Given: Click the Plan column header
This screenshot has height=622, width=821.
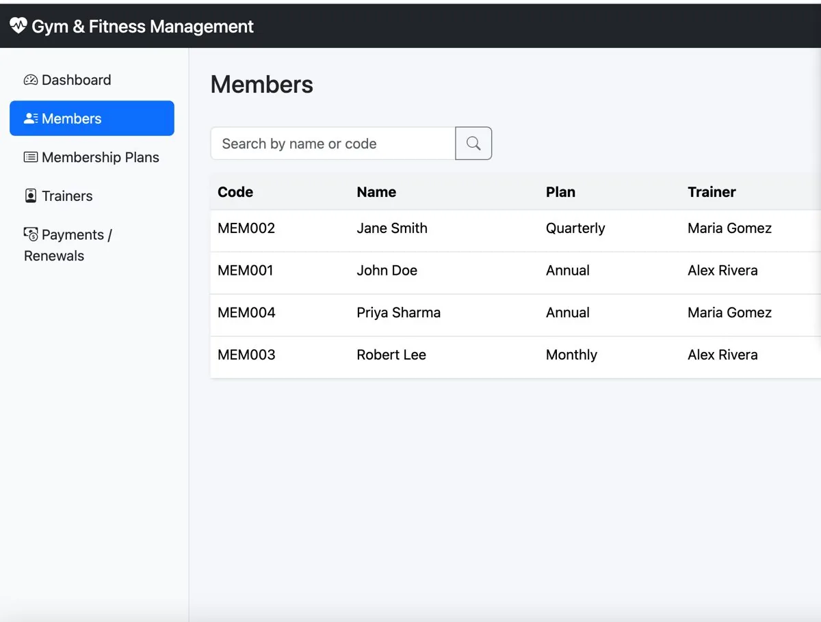Looking at the screenshot, I should (x=560, y=192).
